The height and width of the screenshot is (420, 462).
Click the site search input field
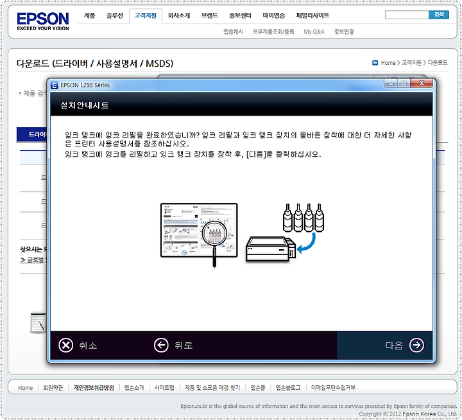pos(407,15)
